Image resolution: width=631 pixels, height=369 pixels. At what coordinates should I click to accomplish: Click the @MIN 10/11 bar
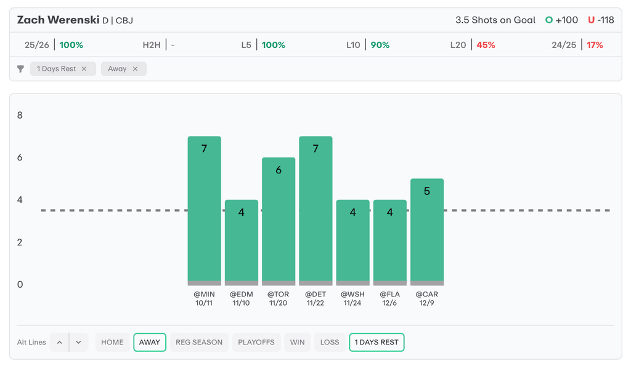pyautogui.click(x=204, y=209)
